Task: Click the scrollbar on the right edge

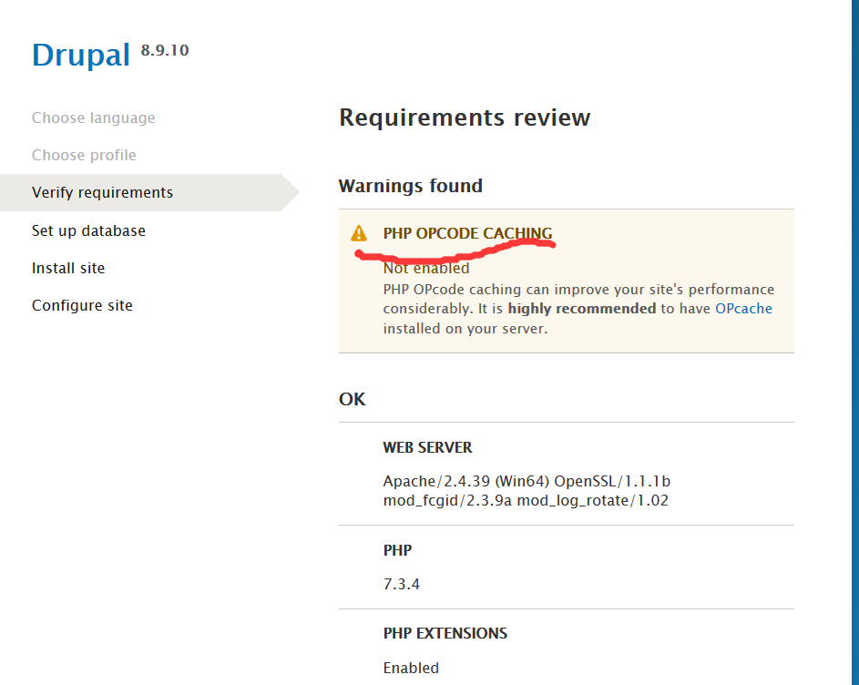Action: [853, 342]
